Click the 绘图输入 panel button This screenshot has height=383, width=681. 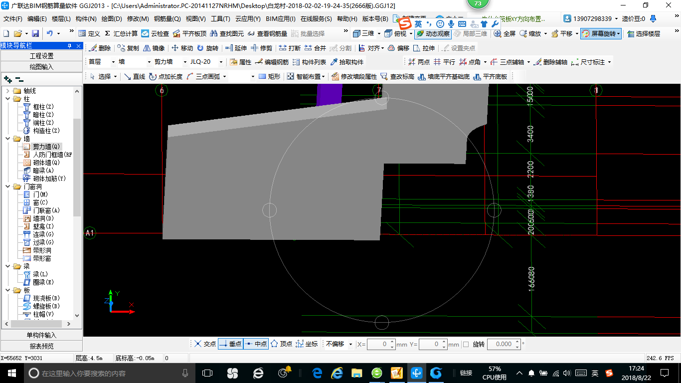coord(41,66)
